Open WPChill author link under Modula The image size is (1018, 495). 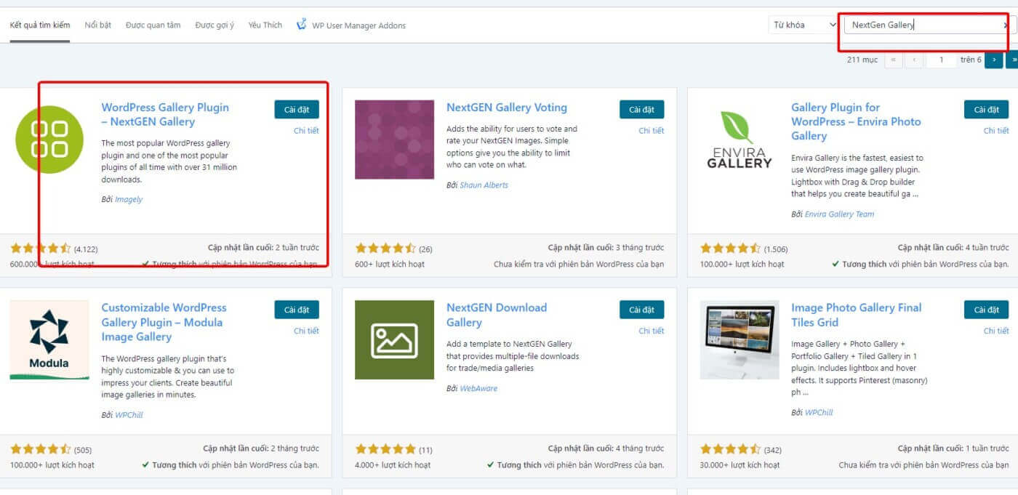point(129,414)
